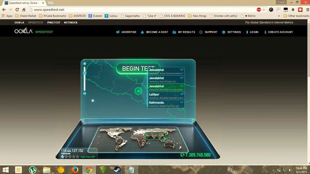Click the browser back arrow

[4, 10]
